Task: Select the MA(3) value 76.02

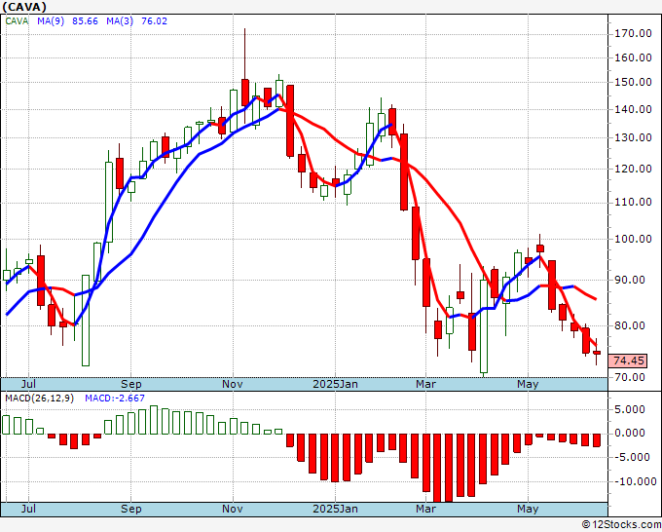Action: click(154, 21)
